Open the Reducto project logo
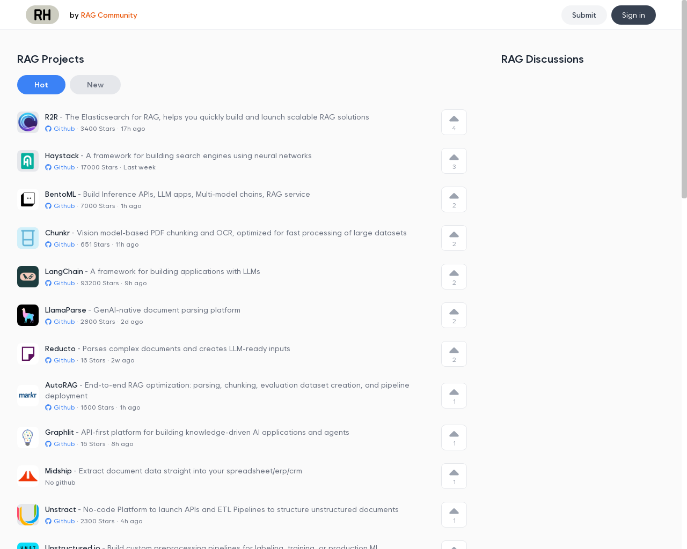This screenshot has width=687, height=549. [28, 354]
